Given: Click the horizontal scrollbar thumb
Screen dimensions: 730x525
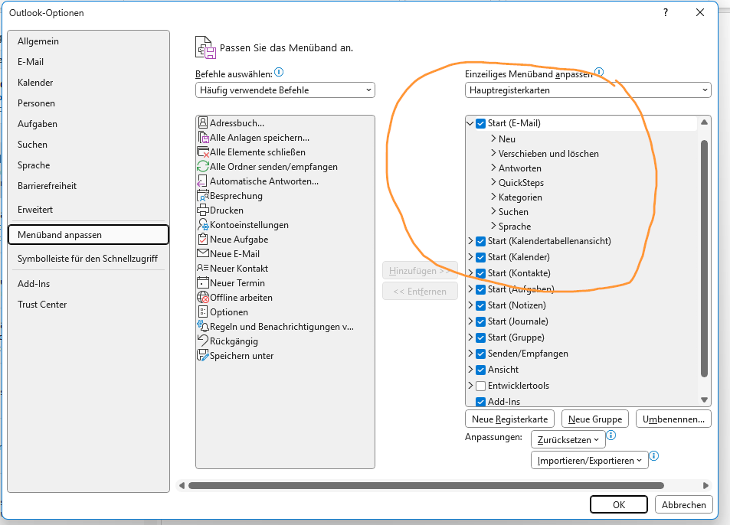Looking at the screenshot, I should coord(426,485).
